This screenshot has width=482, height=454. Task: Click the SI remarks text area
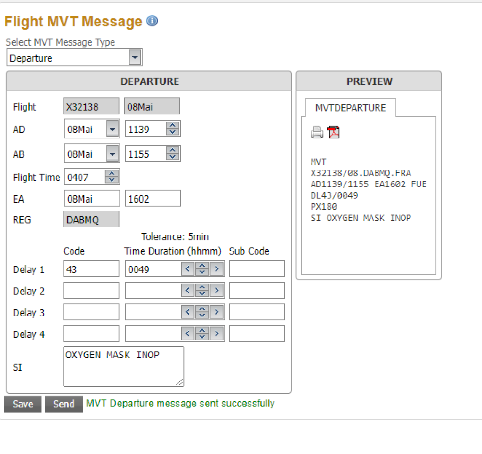[123, 366]
